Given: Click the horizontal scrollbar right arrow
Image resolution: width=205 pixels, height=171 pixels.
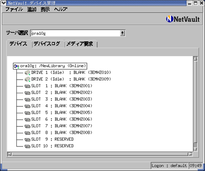Looking at the screenshot, I should pyautogui.click(x=190, y=154).
